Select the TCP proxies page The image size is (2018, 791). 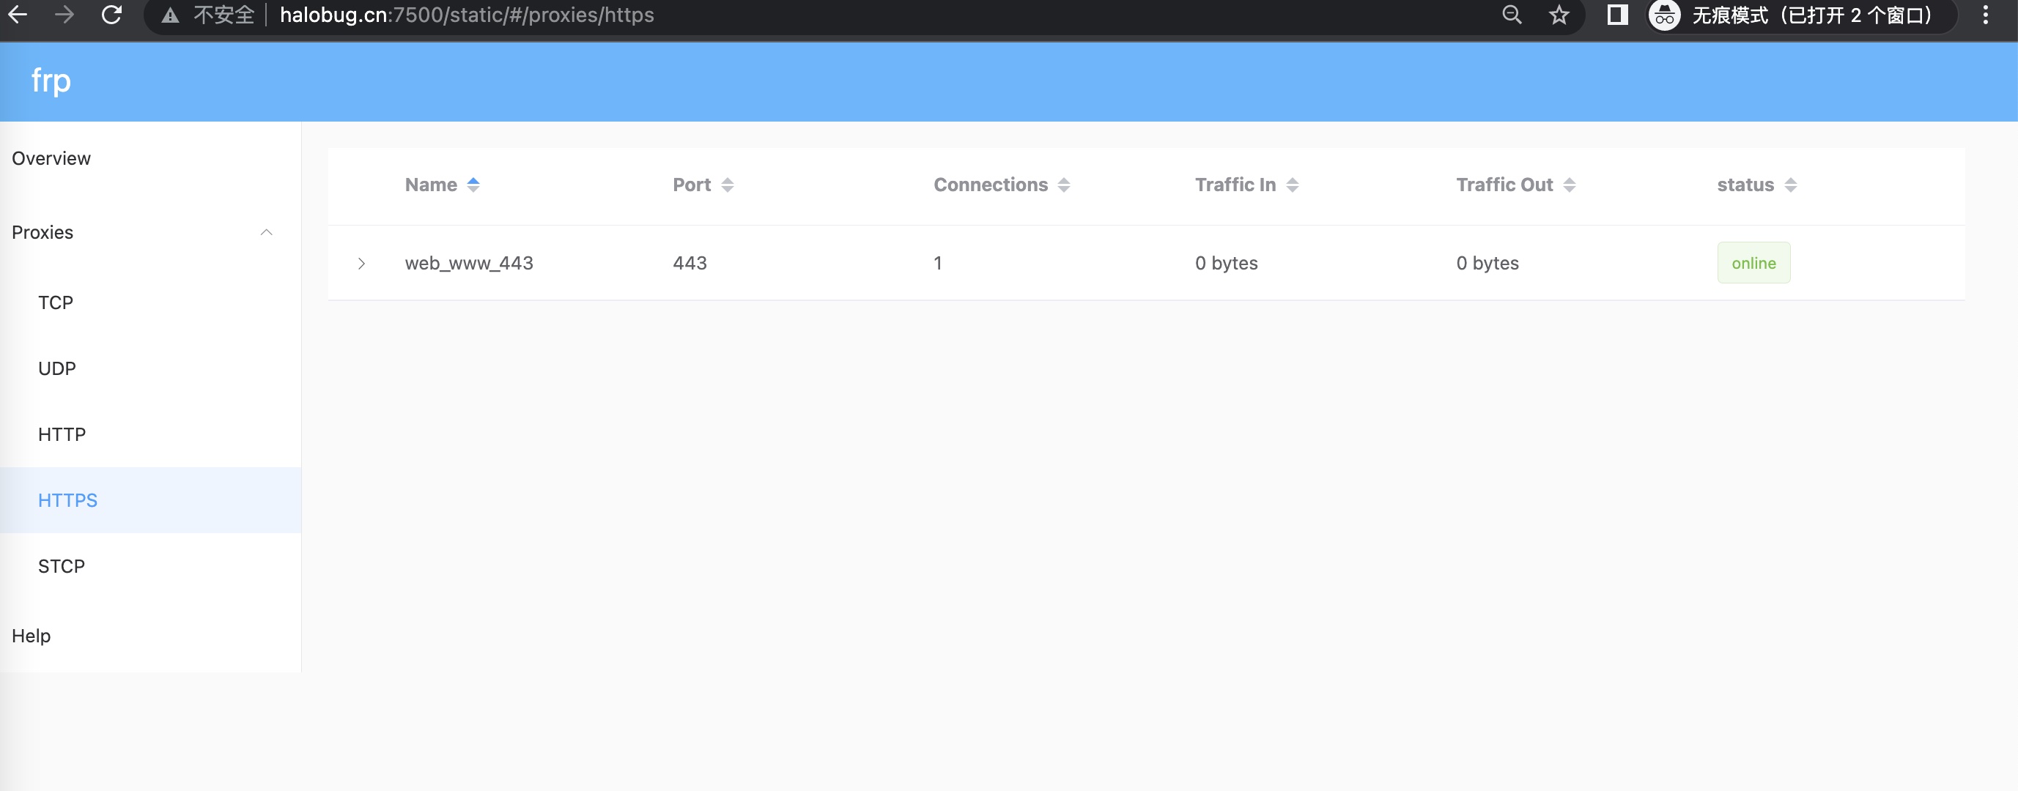click(x=150, y=303)
